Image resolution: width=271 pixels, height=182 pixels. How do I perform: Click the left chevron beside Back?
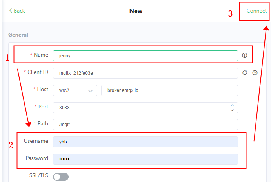[11, 11]
